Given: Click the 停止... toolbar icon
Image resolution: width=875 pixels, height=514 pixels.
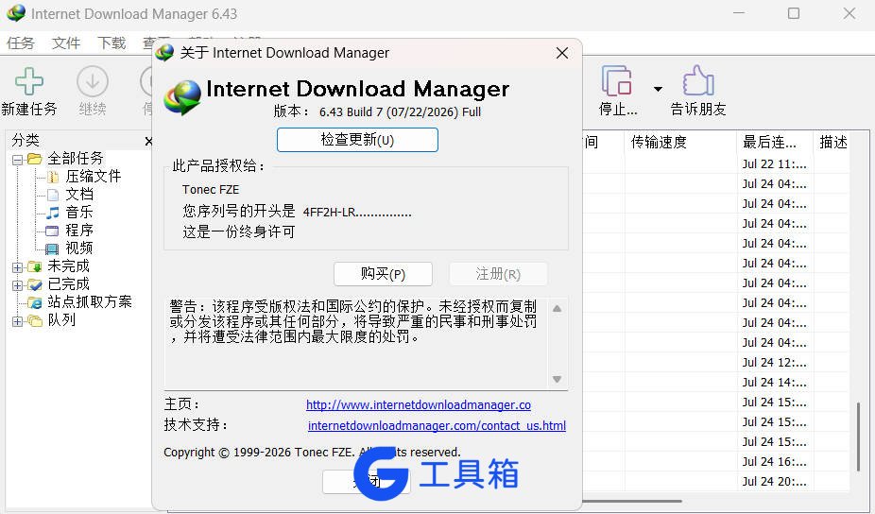Looking at the screenshot, I should pyautogui.click(x=617, y=81).
